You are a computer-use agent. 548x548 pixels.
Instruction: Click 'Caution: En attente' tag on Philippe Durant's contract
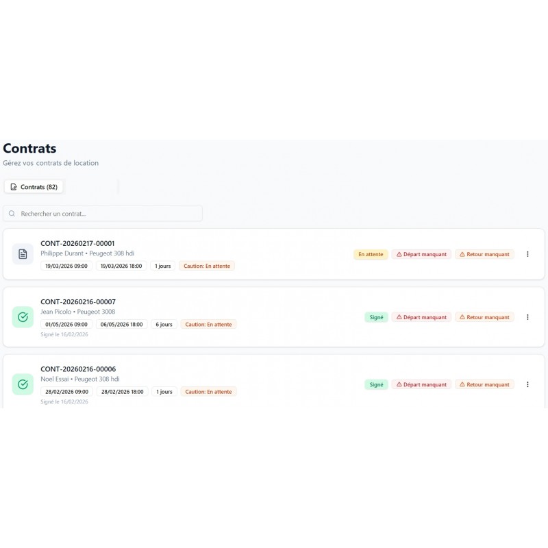pos(207,266)
